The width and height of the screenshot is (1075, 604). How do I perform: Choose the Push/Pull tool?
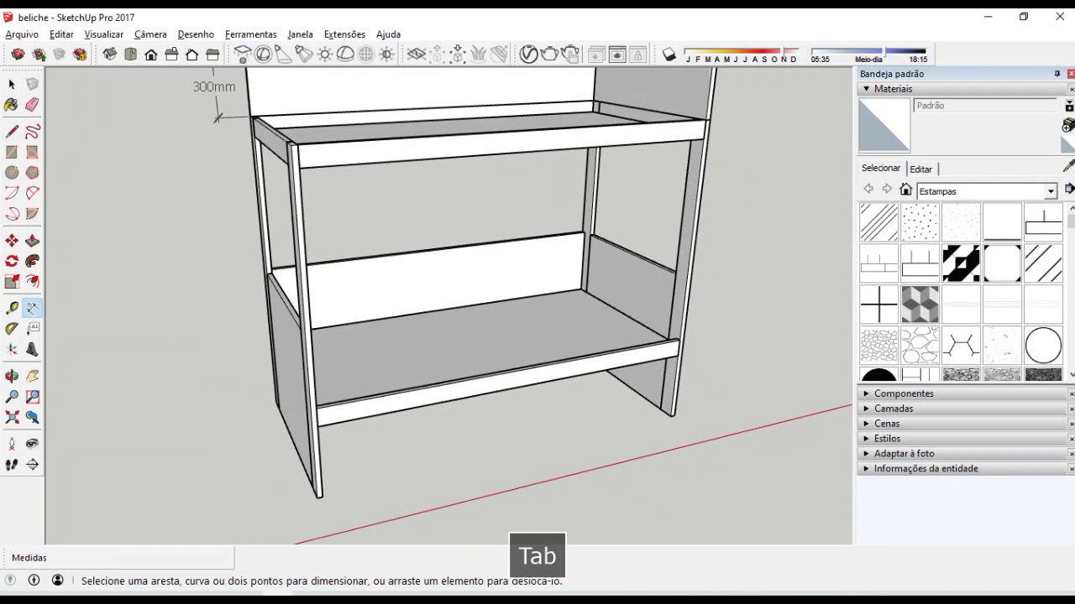[x=32, y=241]
